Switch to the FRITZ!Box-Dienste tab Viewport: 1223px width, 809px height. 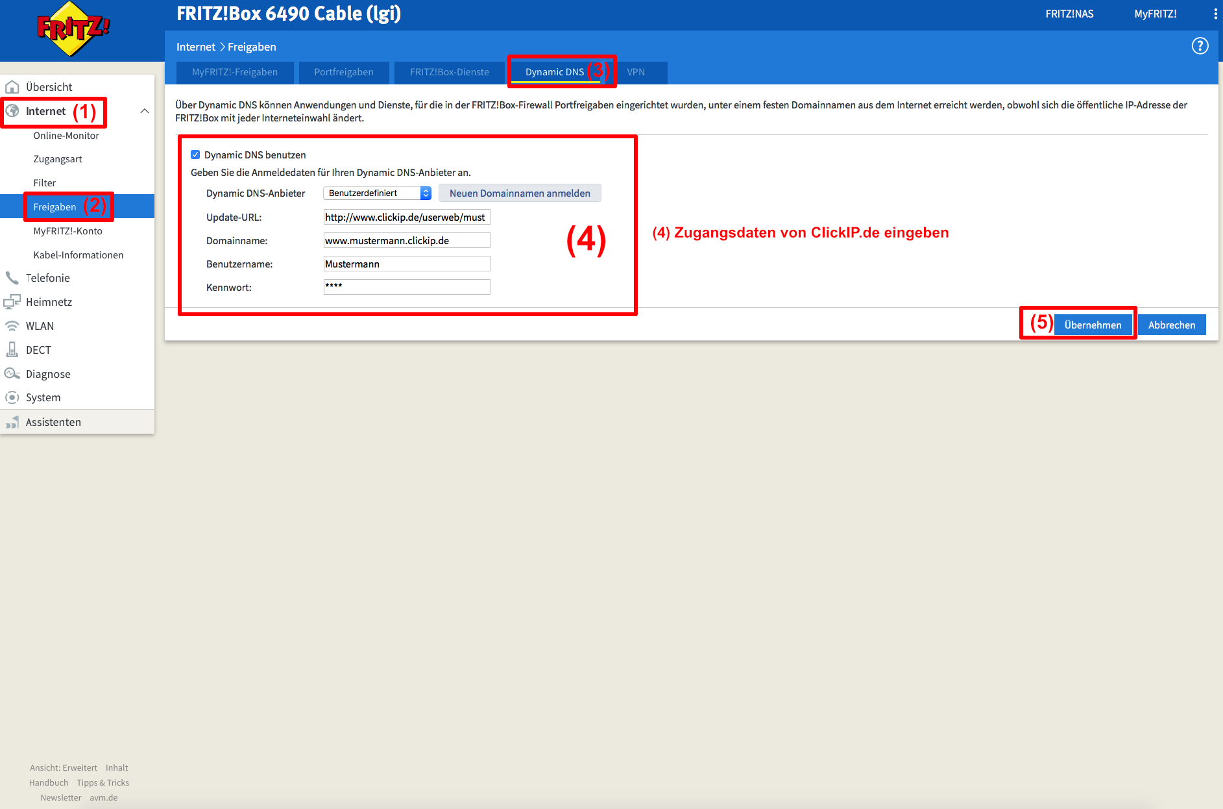(450, 72)
